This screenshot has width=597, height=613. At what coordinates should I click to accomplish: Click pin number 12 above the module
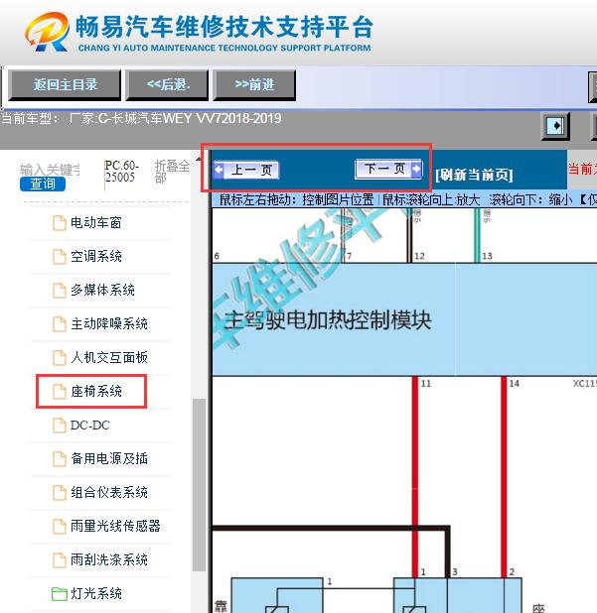[x=419, y=256]
